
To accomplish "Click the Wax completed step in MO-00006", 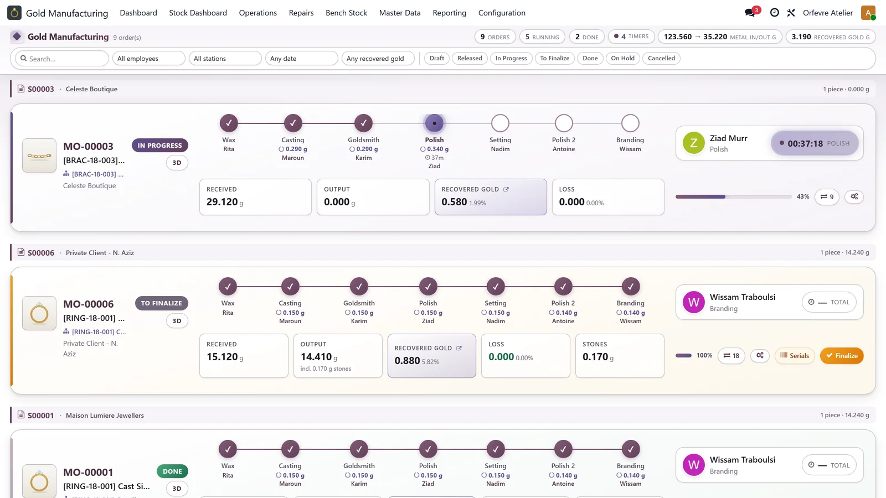I will pyautogui.click(x=228, y=287).
